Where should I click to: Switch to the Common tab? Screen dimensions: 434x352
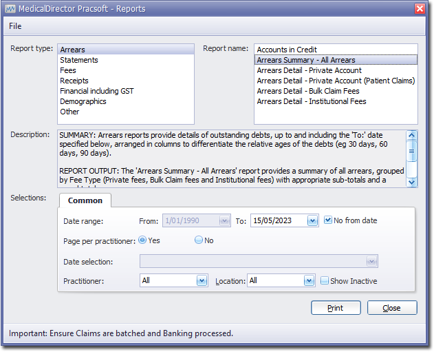(x=85, y=200)
